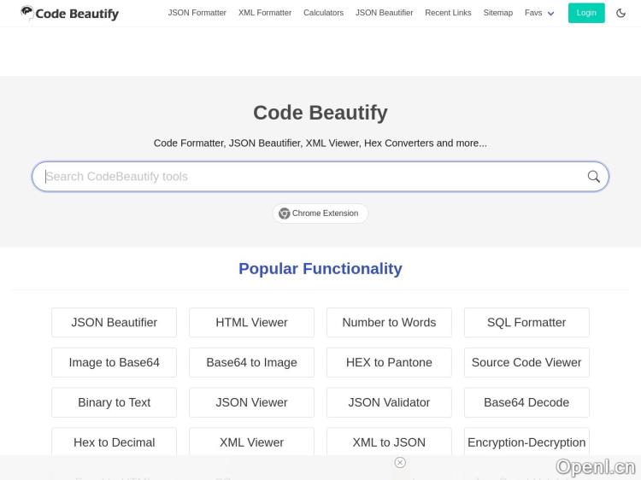Choose the Image to Base64 tool
This screenshot has width=641, height=480.
[x=114, y=362]
